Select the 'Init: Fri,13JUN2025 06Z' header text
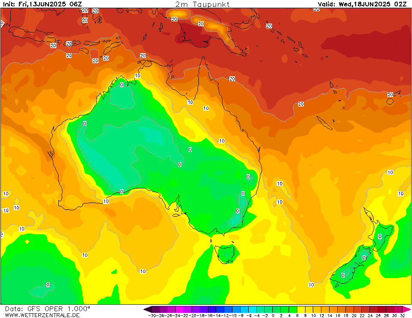 [x=43, y=4]
